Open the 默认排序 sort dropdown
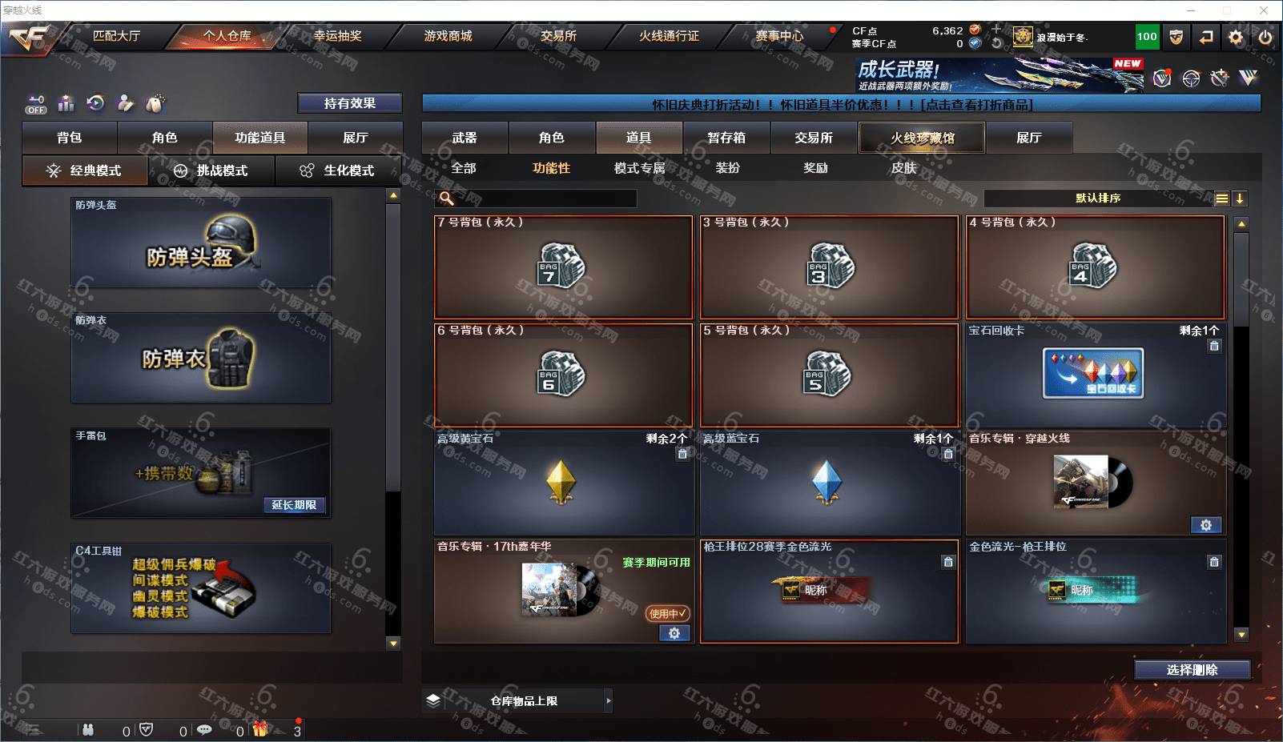 (1098, 199)
